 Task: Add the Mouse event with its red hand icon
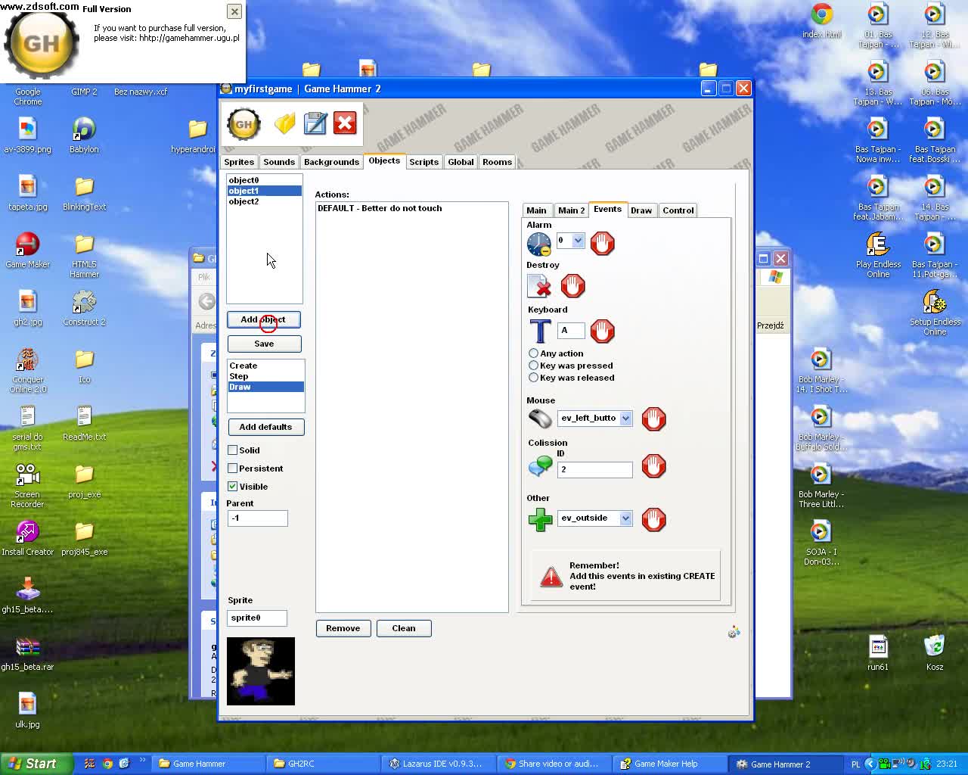click(654, 419)
